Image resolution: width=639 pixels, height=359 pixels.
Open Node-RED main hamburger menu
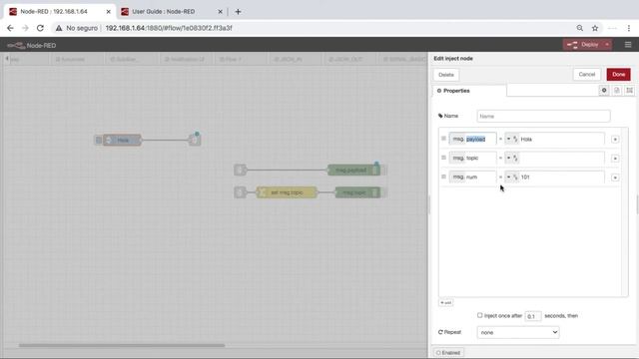[x=628, y=45]
